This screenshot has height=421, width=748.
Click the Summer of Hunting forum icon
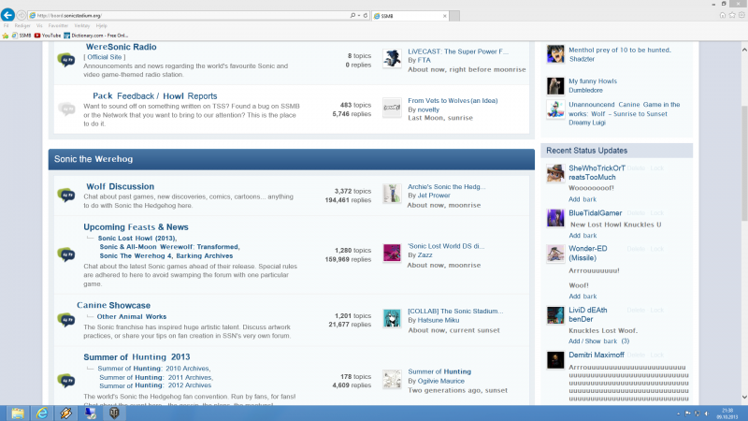tap(66, 381)
